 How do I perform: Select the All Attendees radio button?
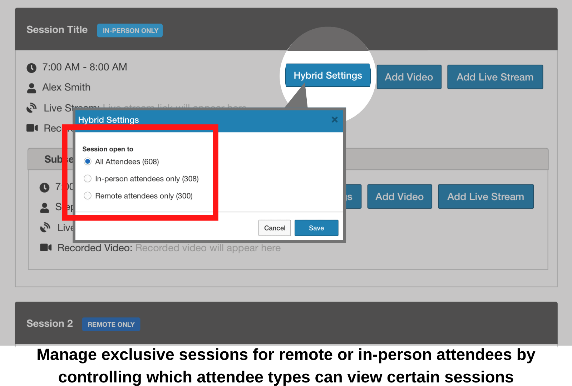coord(88,162)
